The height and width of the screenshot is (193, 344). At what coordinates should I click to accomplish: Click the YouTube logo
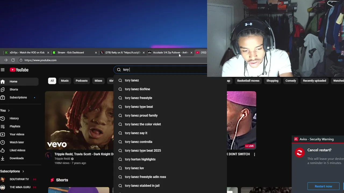pyautogui.click(x=19, y=70)
